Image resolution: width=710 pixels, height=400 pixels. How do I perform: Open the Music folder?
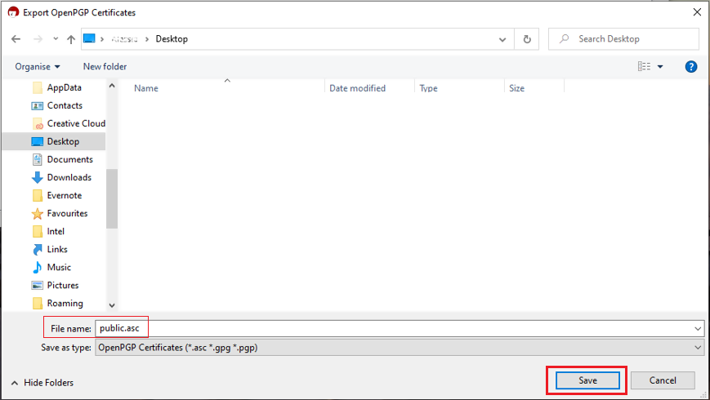point(59,268)
